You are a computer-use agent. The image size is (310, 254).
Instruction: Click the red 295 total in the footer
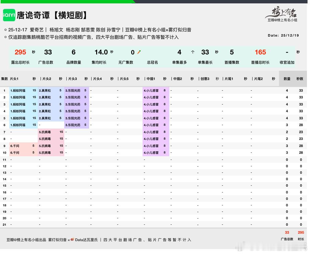click(301, 232)
